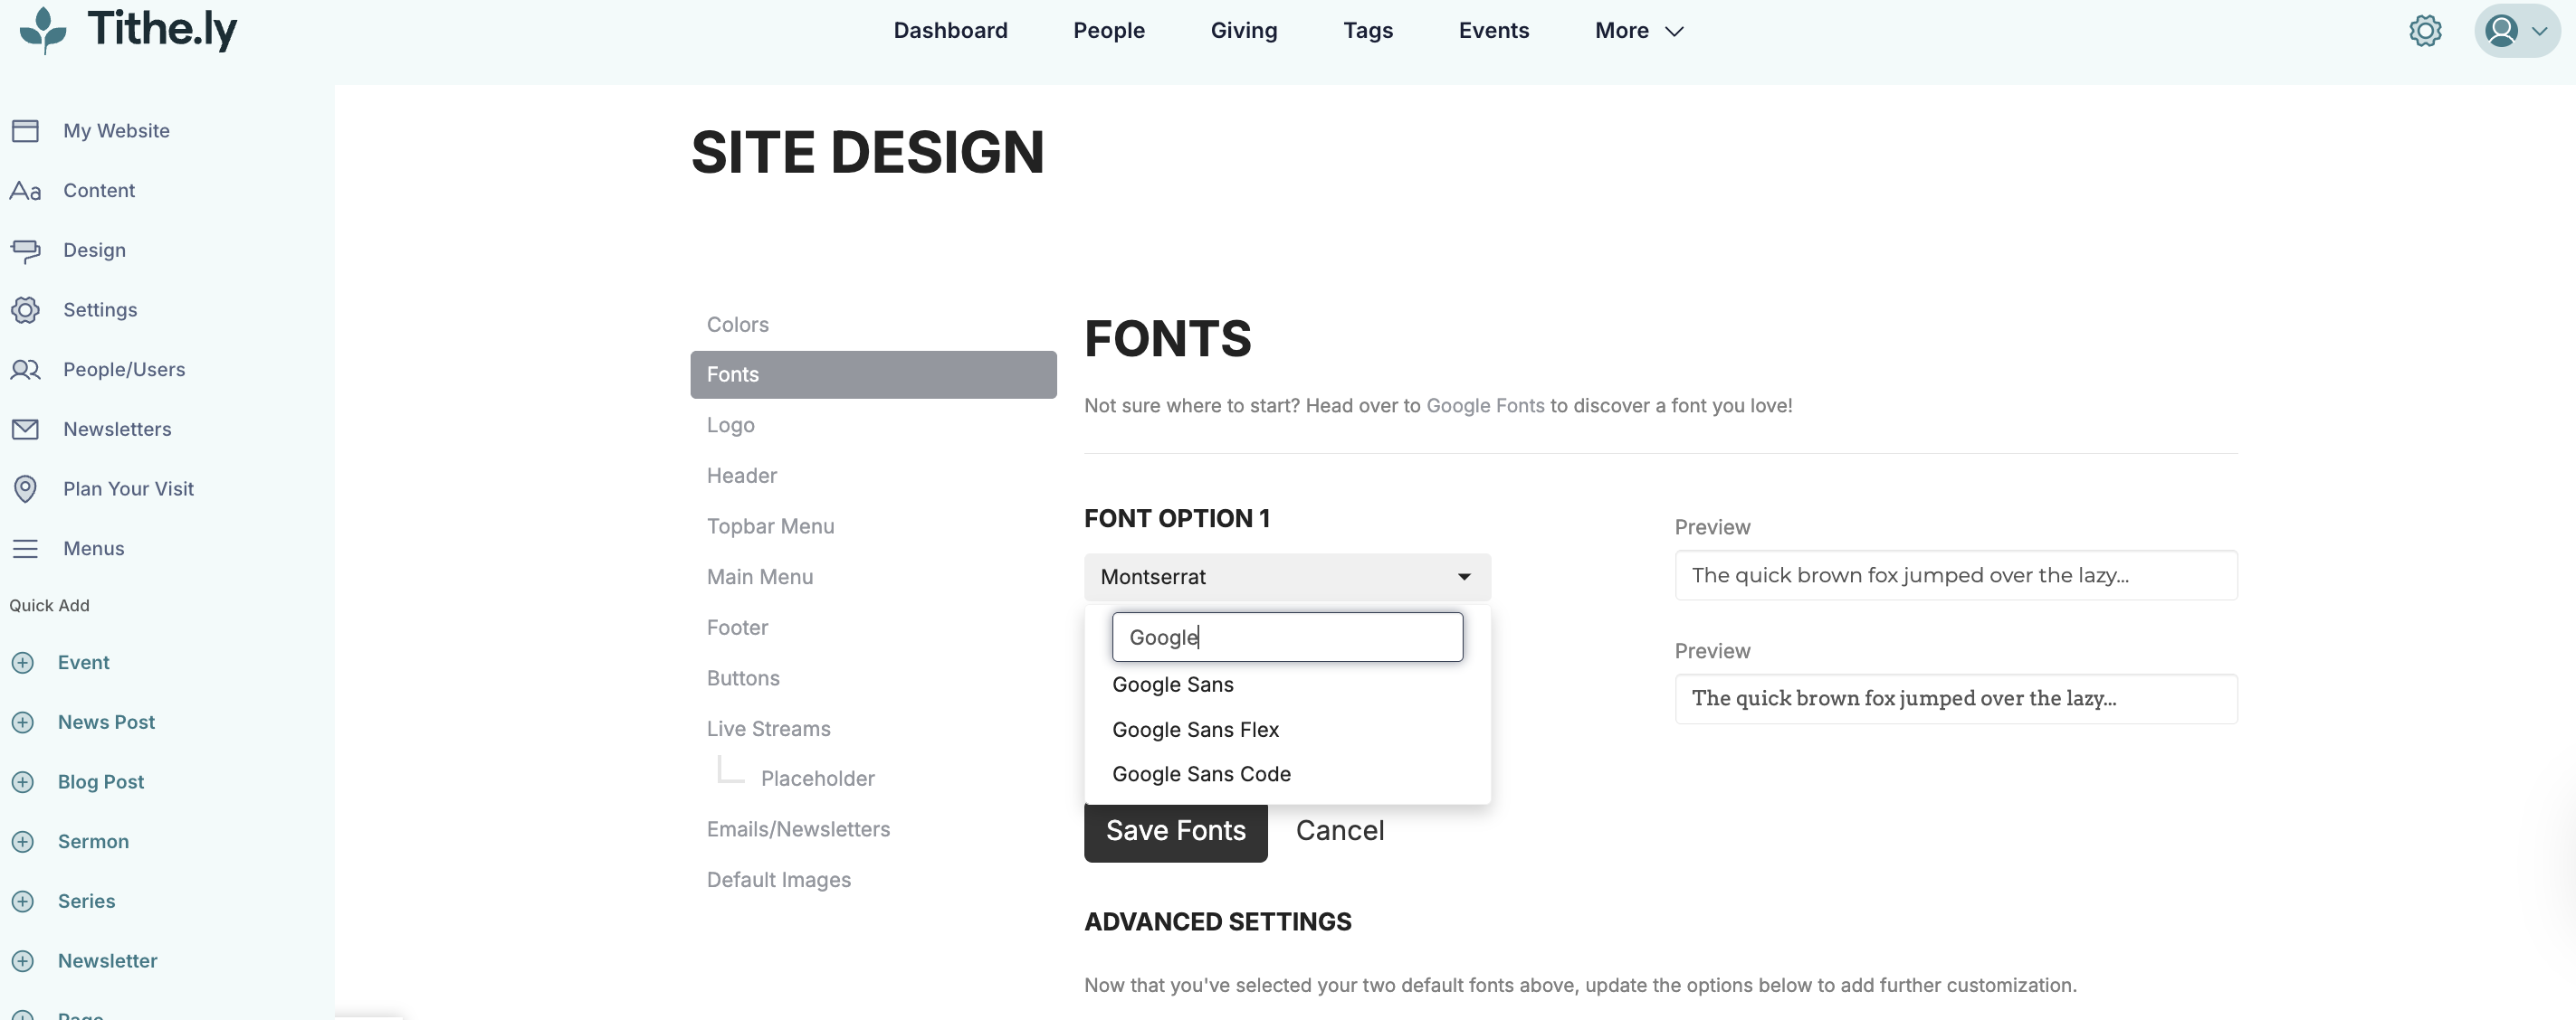Click the Design paint roller icon
2576x1020 pixels.
coord(25,250)
